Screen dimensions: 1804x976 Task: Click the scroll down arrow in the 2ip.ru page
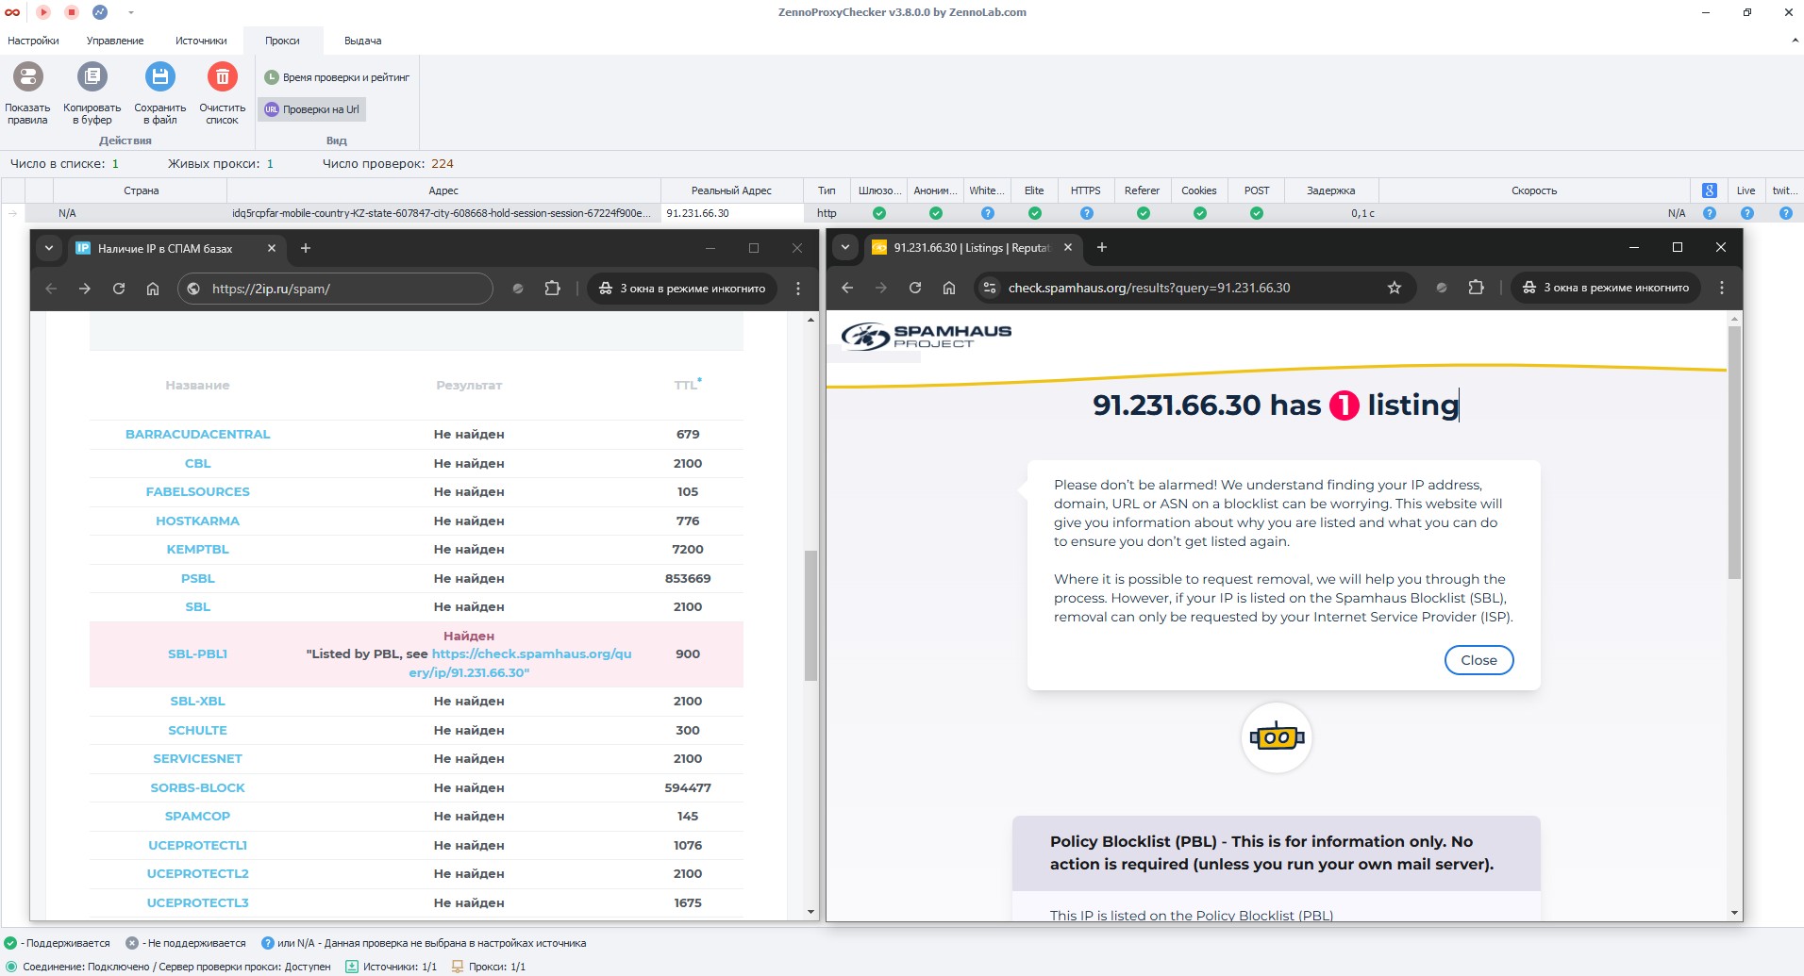(x=810, y=912)
